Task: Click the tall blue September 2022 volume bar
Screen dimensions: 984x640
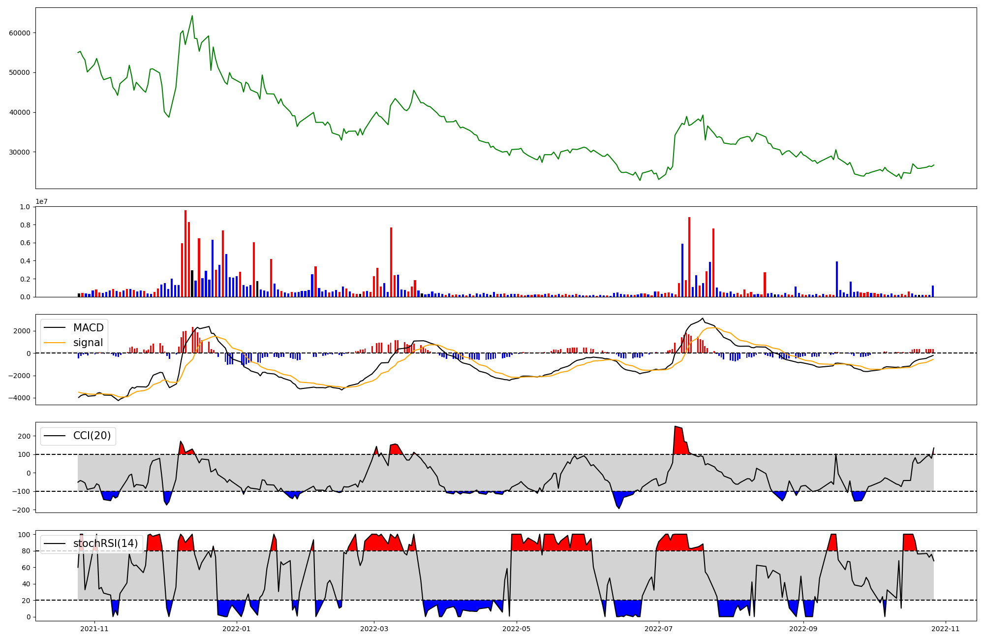Action: click(837, 279)
